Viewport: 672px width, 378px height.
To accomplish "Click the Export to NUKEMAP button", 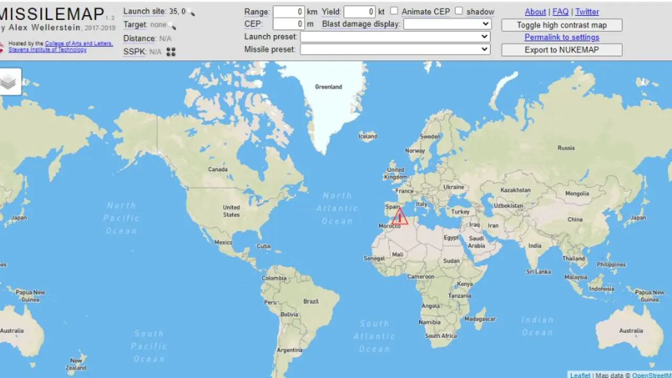I will pos(562,50).
